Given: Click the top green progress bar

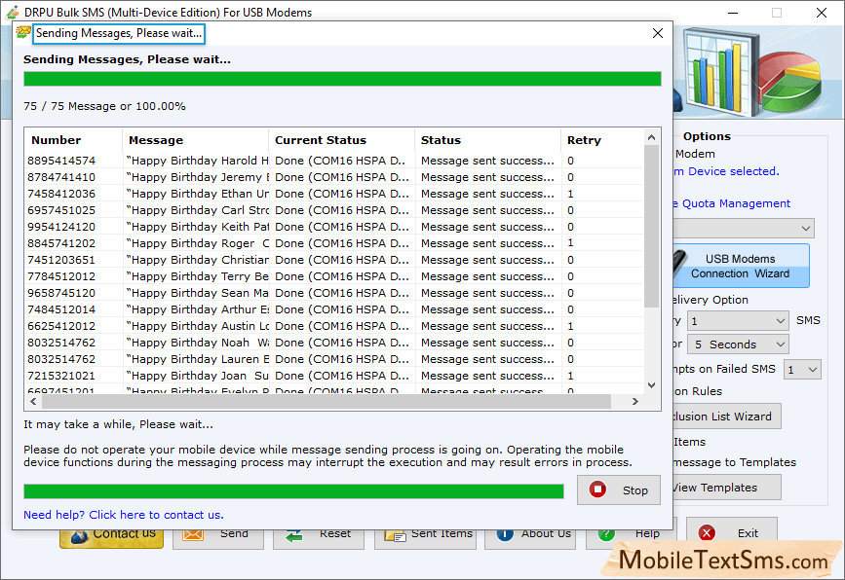Looking at the screenshot, I should (342, 79).
